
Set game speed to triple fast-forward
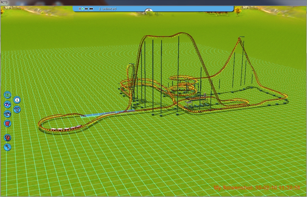[91, 9]
